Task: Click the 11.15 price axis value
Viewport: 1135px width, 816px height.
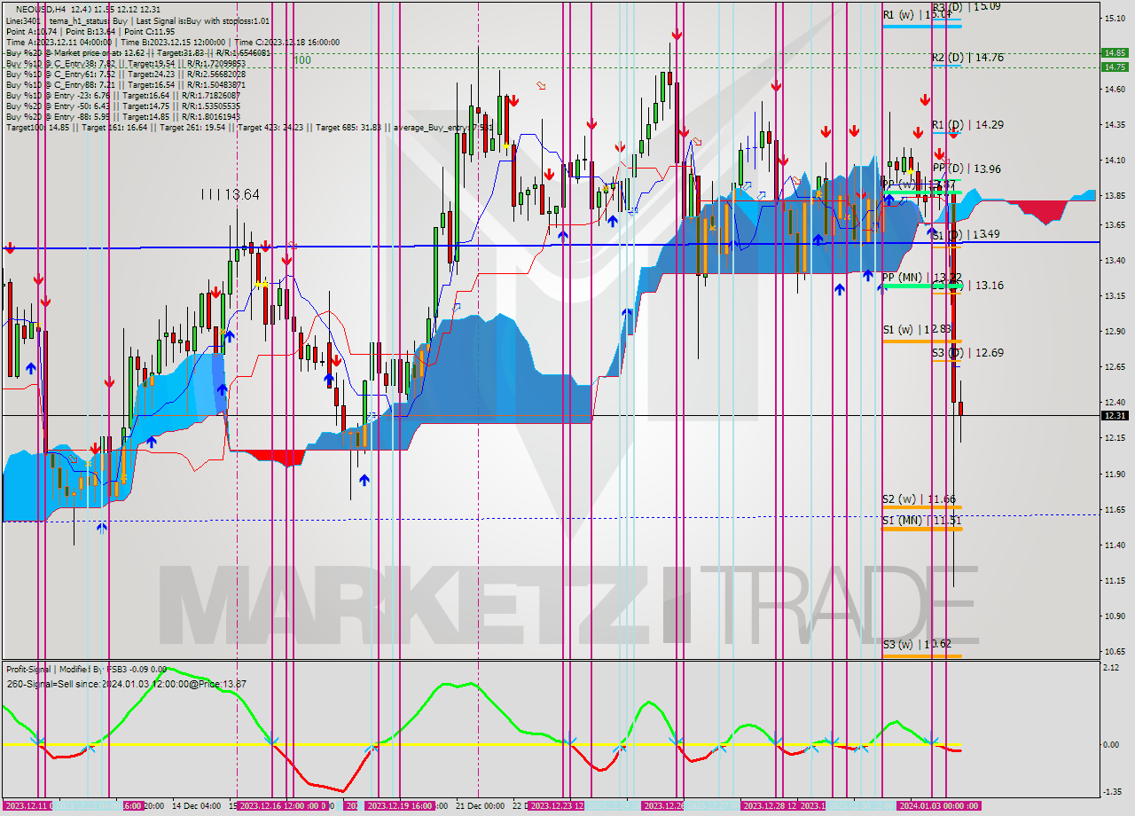Action: click(1115, 580)
